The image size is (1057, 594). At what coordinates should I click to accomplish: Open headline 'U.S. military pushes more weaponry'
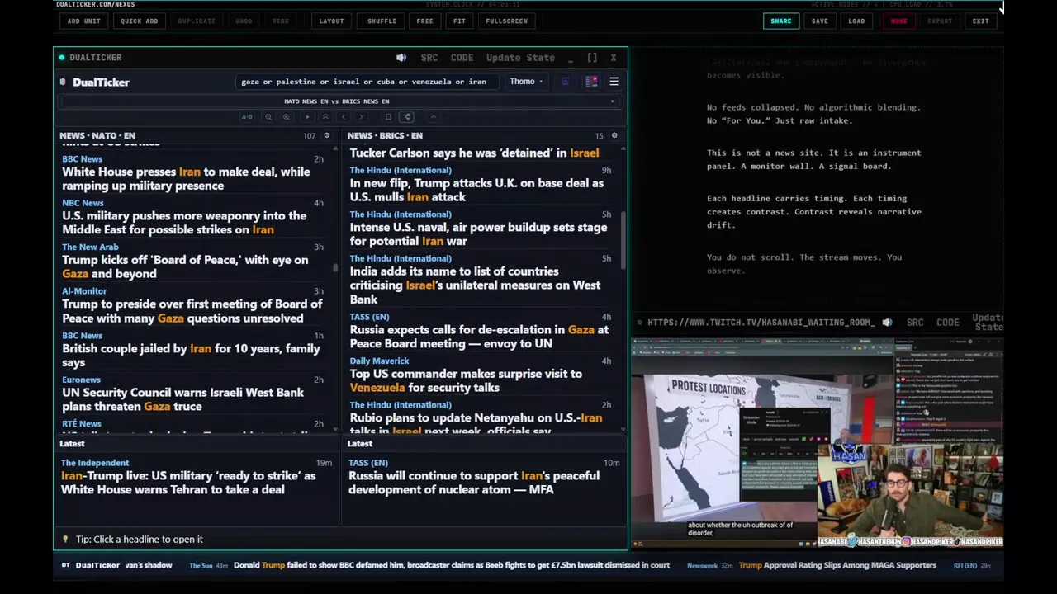click(x=184, y=223)
